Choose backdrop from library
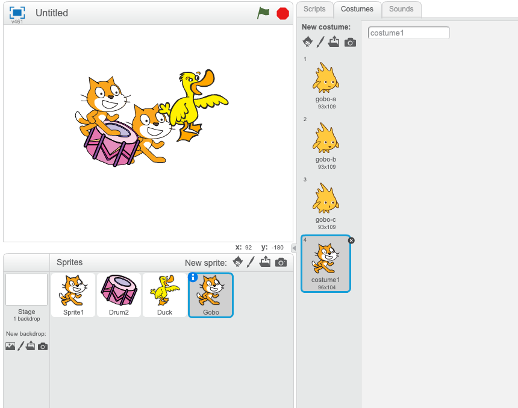 click(10, 346)
